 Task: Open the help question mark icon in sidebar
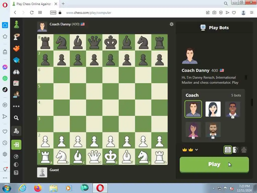point(16,173)
